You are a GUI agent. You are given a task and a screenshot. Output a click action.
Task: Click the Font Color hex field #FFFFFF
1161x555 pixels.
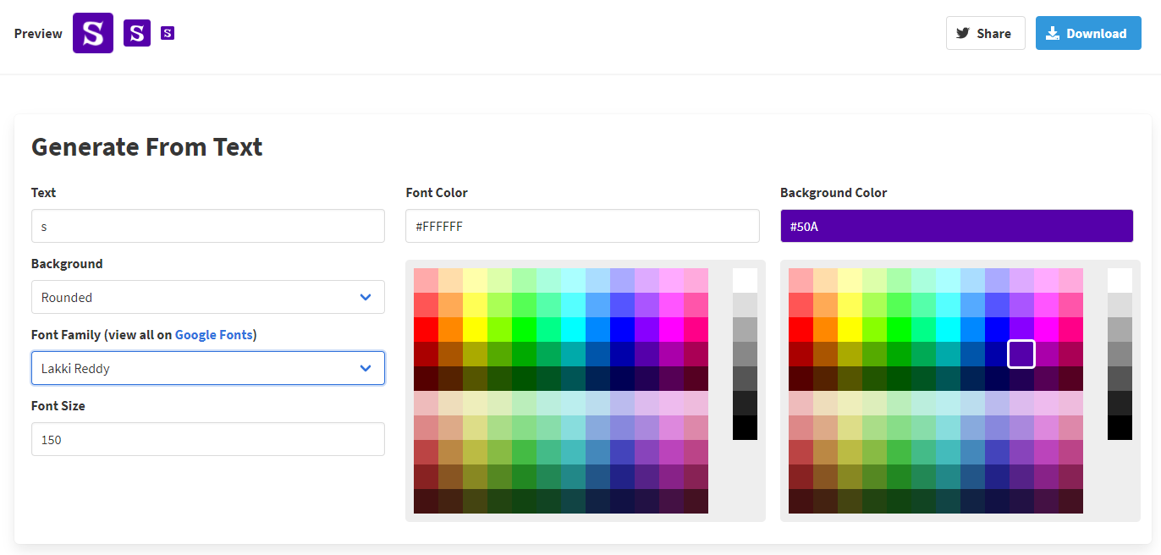tap(582, 226)
